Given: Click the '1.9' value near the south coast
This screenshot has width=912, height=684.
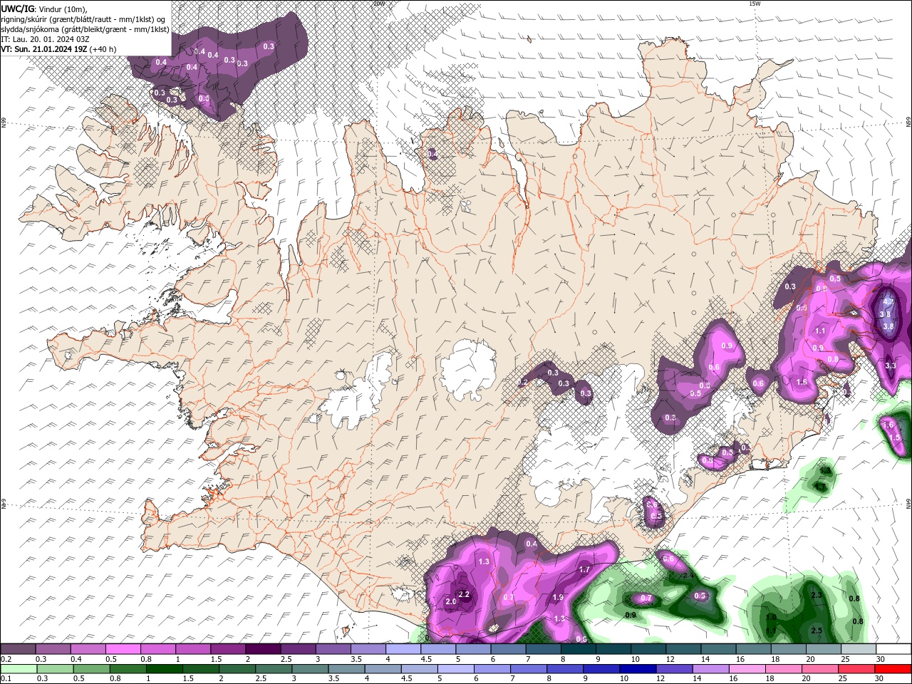Looking at the screenshot, I should pyautogui.click(x=558, y=598).
